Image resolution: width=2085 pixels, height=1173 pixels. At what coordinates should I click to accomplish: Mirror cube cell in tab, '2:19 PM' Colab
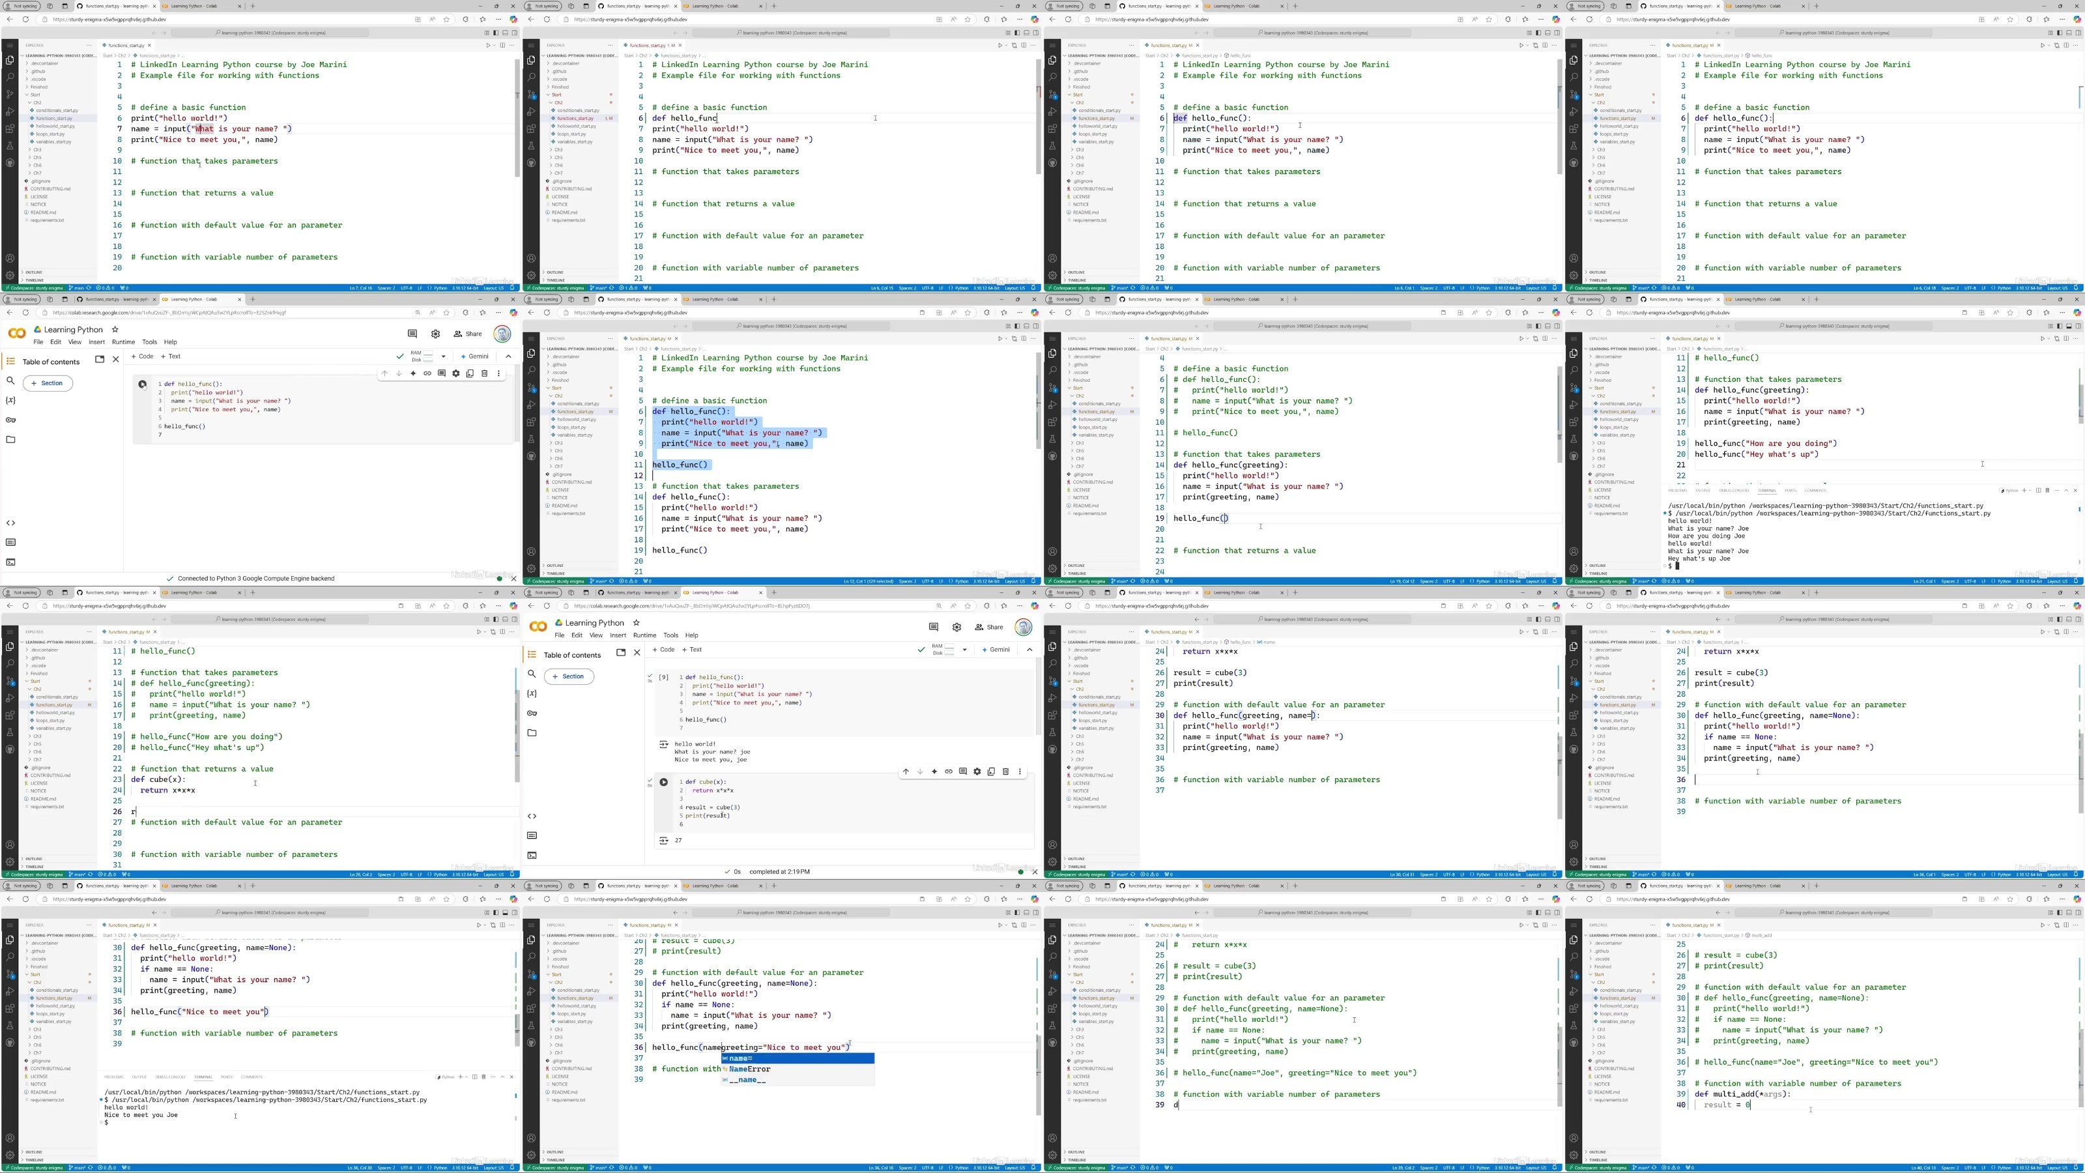990,772
